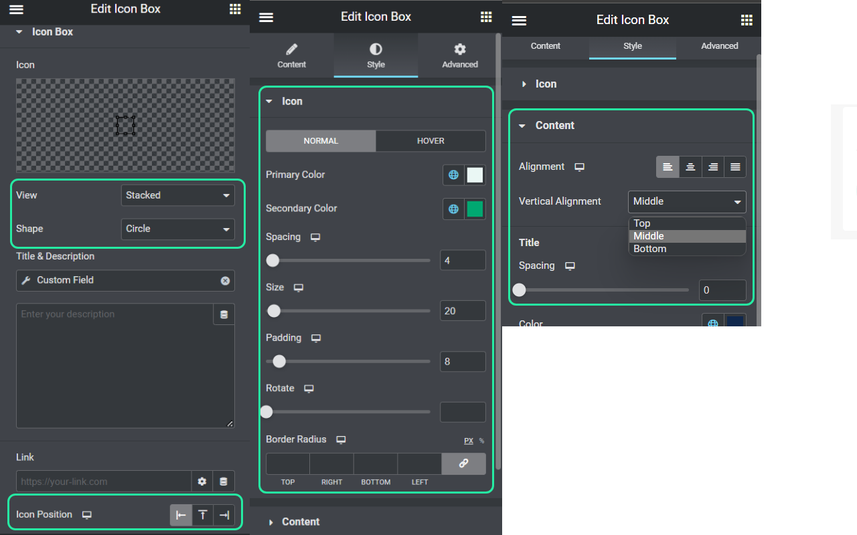Open Advanced tab in middle panel
Screen dimensions: 857x535
click(x=460, y=56)
